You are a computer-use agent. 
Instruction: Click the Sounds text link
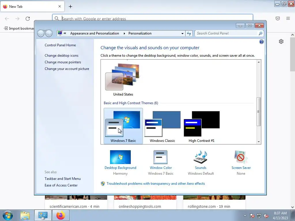201,168
